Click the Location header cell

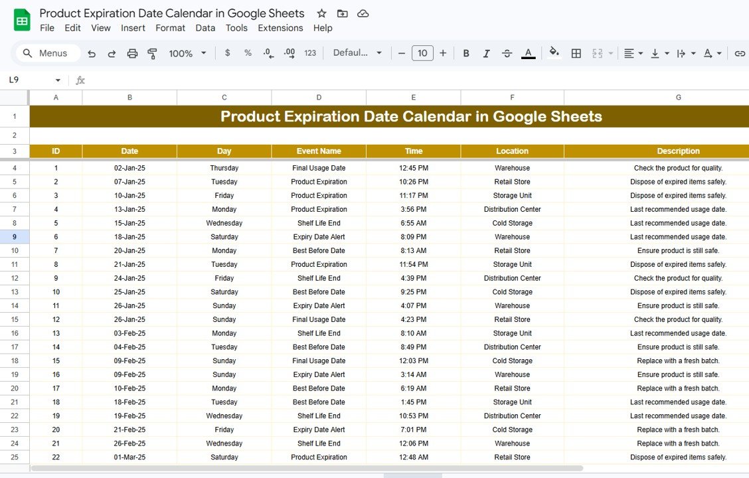tap(512, 151)
